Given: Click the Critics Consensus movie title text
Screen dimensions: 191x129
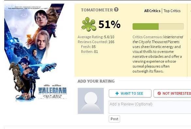Looking at the screenshot, I should [x=158, y=39].
